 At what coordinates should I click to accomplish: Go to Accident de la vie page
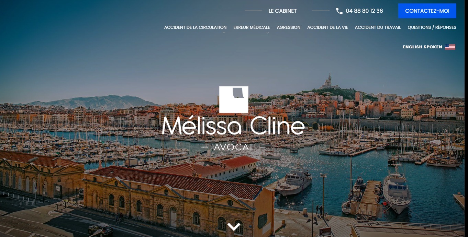coord(327,27)
